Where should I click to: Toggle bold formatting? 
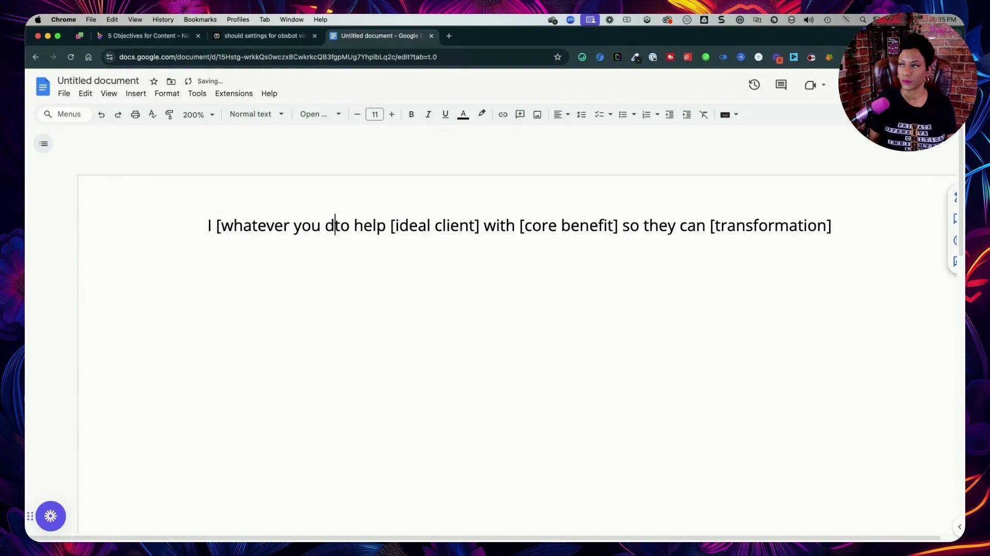coord(411,114)
